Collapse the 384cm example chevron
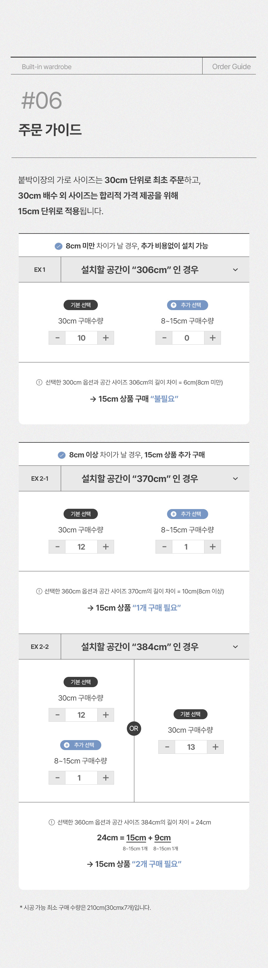The height and width of the screenshot is (968, 268). pos(235,647)
